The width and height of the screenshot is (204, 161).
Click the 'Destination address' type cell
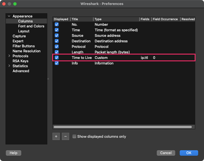point(111,41)
